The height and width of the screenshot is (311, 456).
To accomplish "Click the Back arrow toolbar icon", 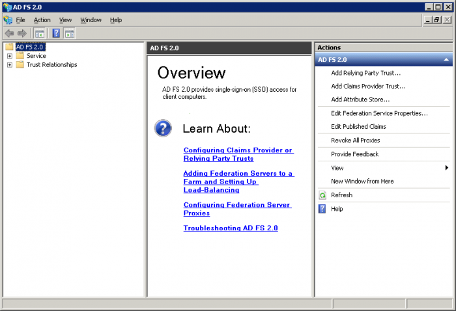I will (9, 33).
